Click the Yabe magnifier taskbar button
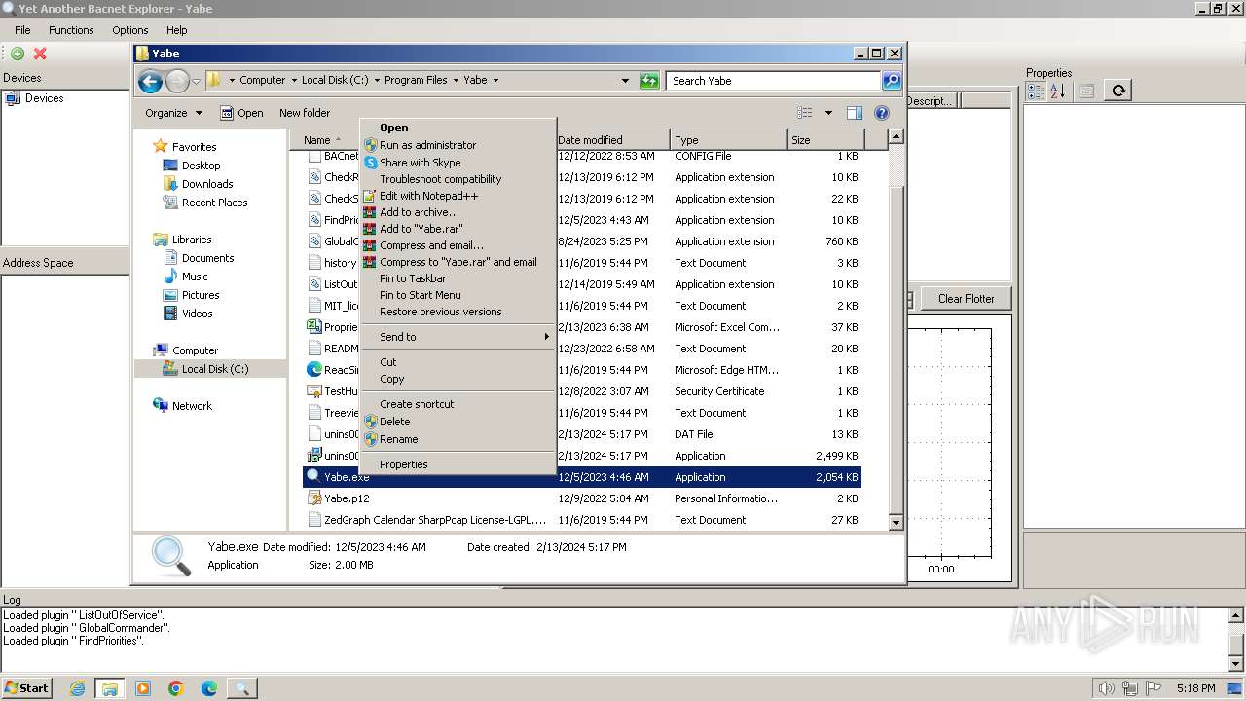The width and height of the screenshot is (1246, 701). click(x=242, y=688)
